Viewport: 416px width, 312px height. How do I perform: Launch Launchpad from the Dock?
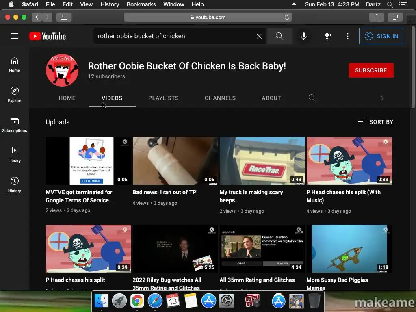click(x=119, y=301)
